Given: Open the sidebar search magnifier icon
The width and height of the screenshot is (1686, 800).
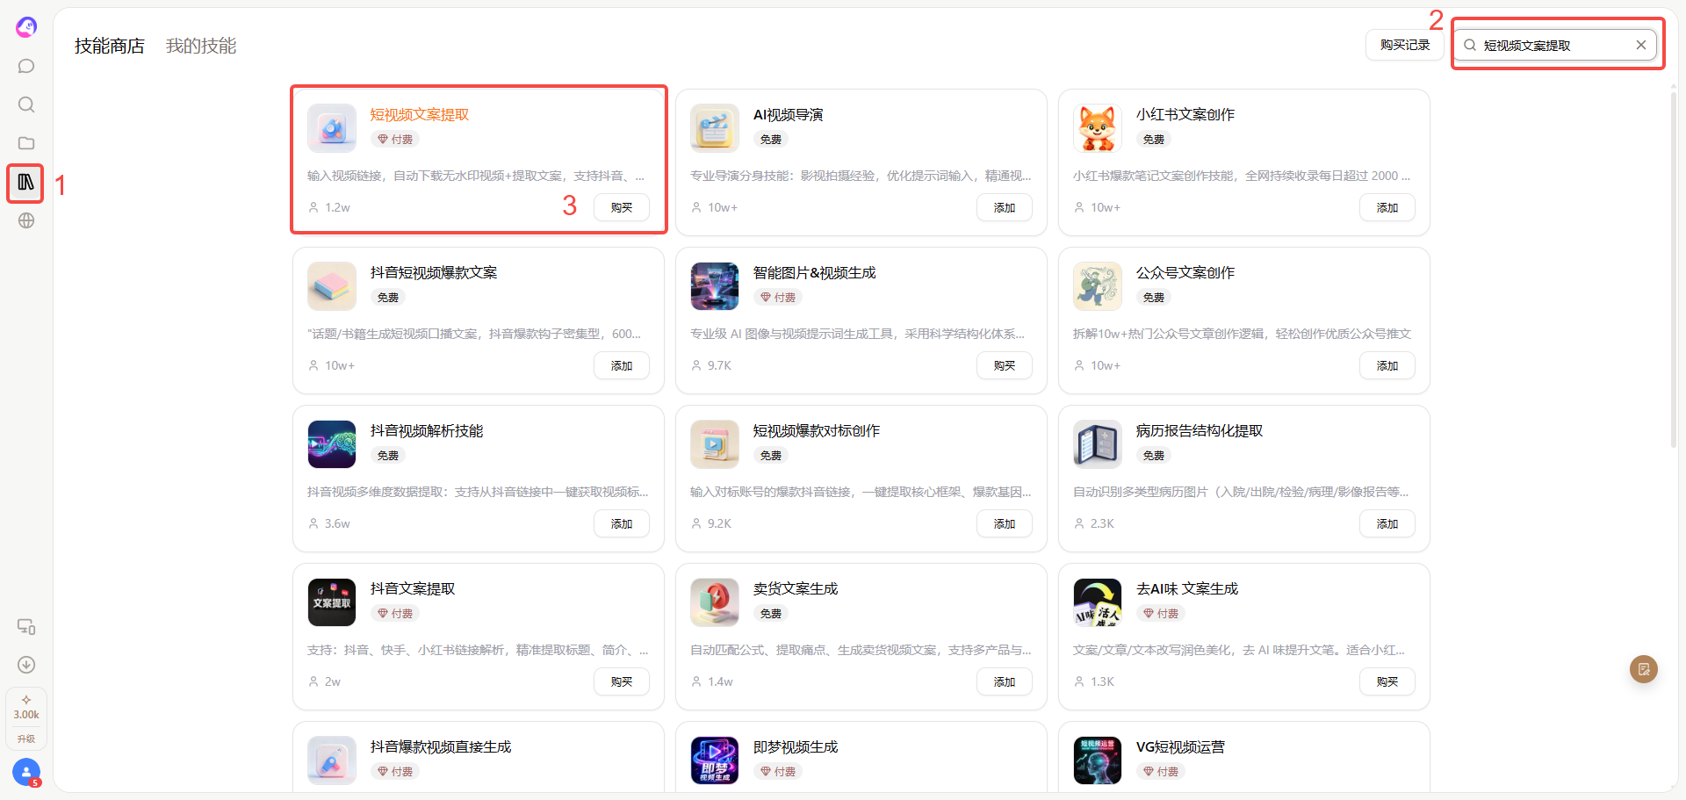Looking at the screenshot, I should tap(26, 105).
